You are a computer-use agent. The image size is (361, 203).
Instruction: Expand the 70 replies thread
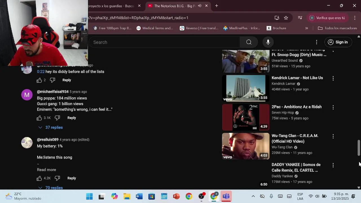[x=51, y=187]
